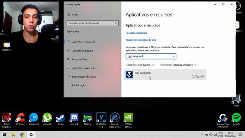Viewport: 245px width, 138px height.
Task: Click the battery tray icon
Action: pos(207,135)
